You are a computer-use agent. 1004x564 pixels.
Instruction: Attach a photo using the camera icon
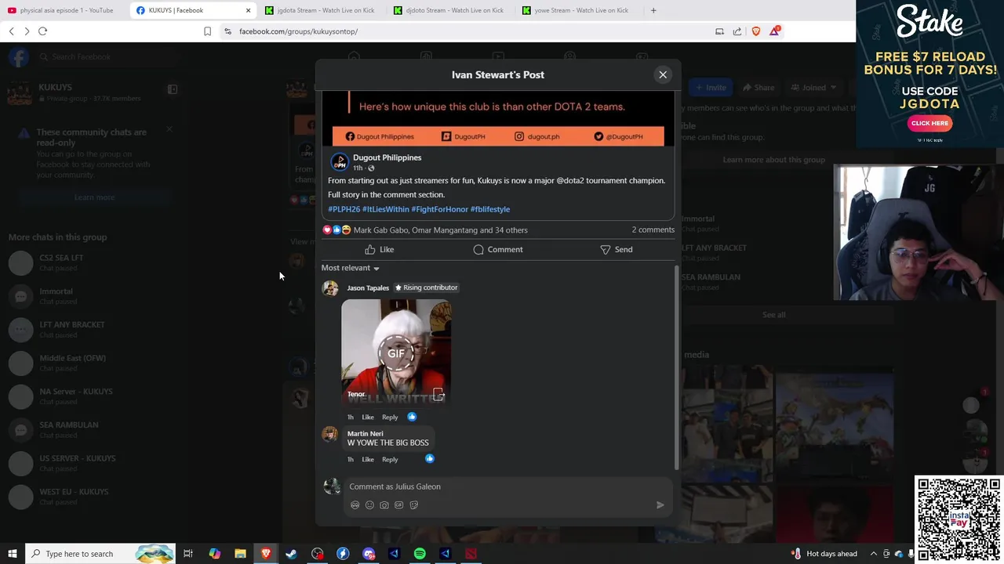[384, 505]
